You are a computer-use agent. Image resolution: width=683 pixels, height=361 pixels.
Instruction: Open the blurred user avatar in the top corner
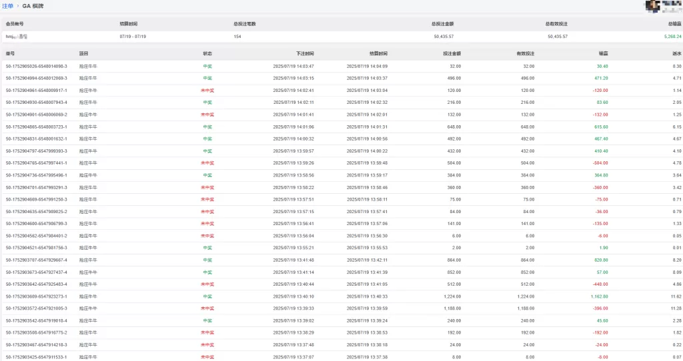click(652, 6)
